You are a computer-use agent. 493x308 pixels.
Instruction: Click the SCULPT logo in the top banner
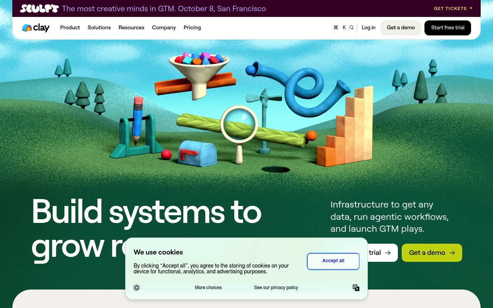[x=39, y=8]
